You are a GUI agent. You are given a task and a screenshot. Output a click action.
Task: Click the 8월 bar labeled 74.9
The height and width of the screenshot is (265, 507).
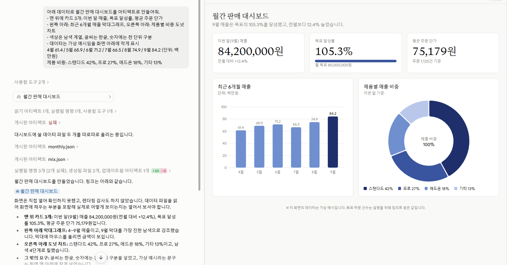click(314, 145)
